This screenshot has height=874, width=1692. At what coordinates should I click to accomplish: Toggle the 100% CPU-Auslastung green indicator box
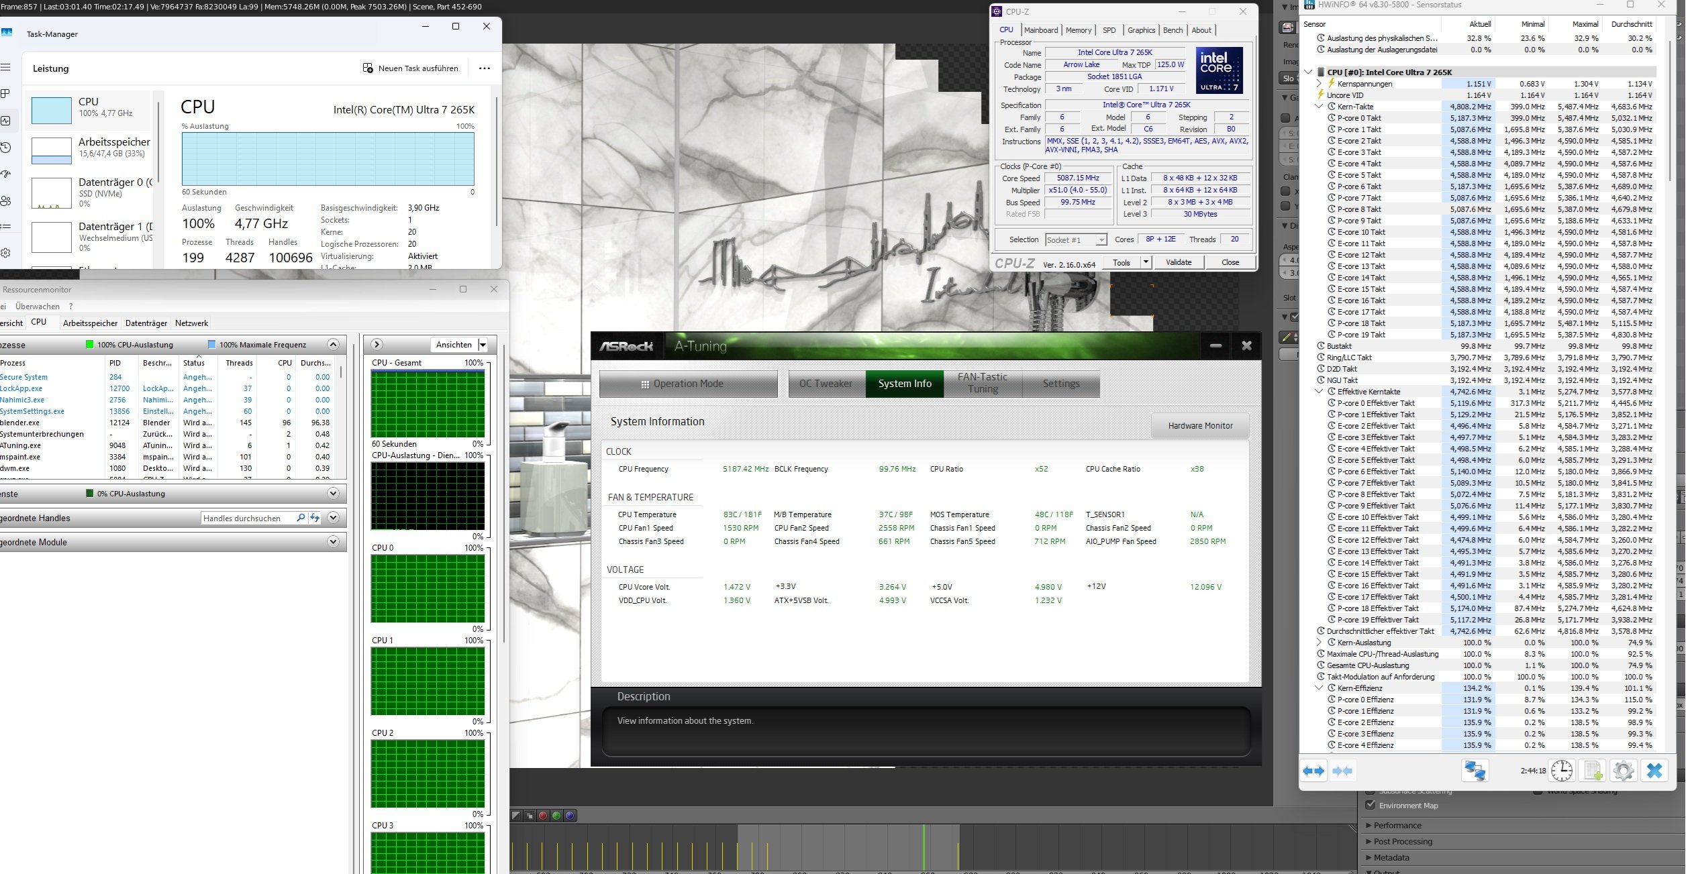coord(90,345)
